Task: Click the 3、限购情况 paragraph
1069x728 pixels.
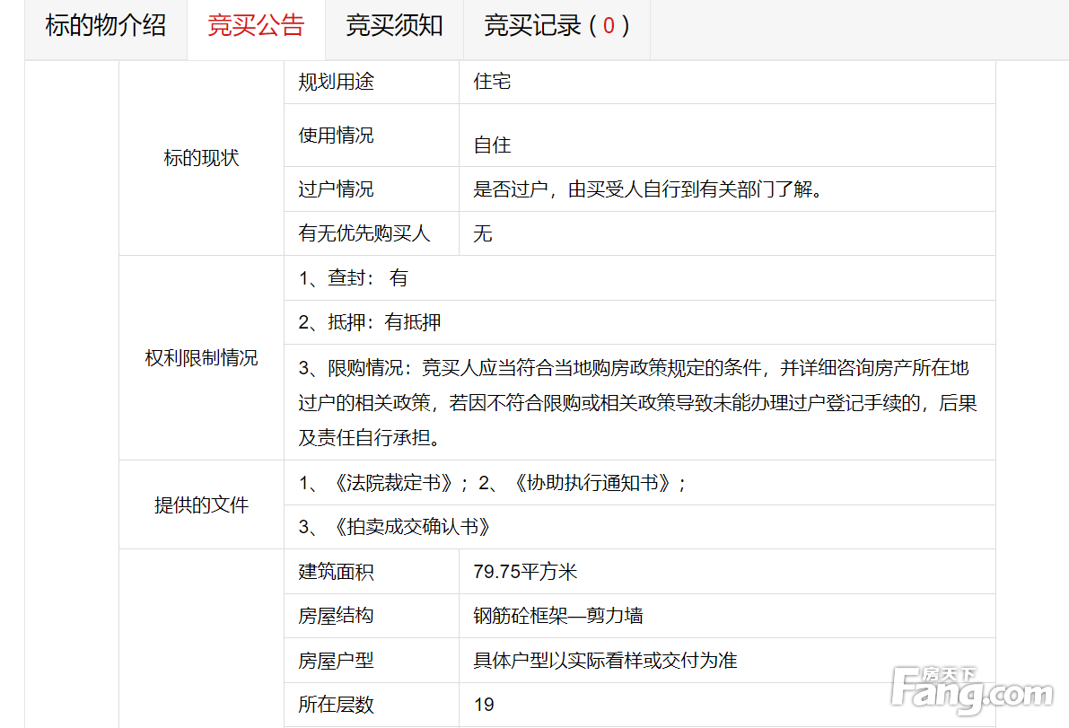Action: 637,403
